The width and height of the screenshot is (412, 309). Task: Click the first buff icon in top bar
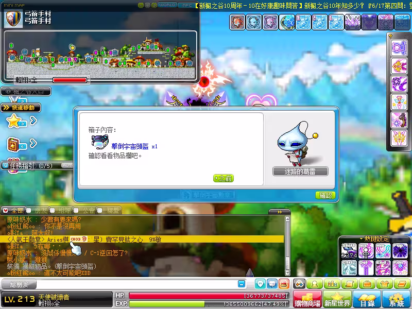[x=237, y=22]
